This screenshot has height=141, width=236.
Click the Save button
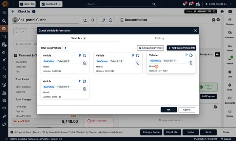[208, 132]
